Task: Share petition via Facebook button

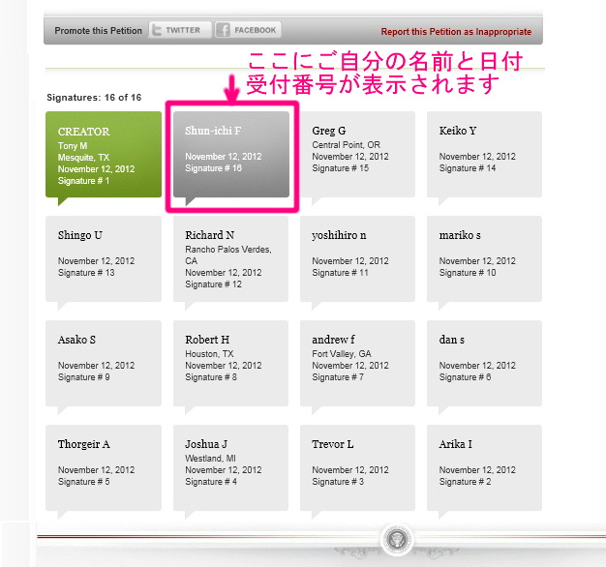Action: point(248,30)
